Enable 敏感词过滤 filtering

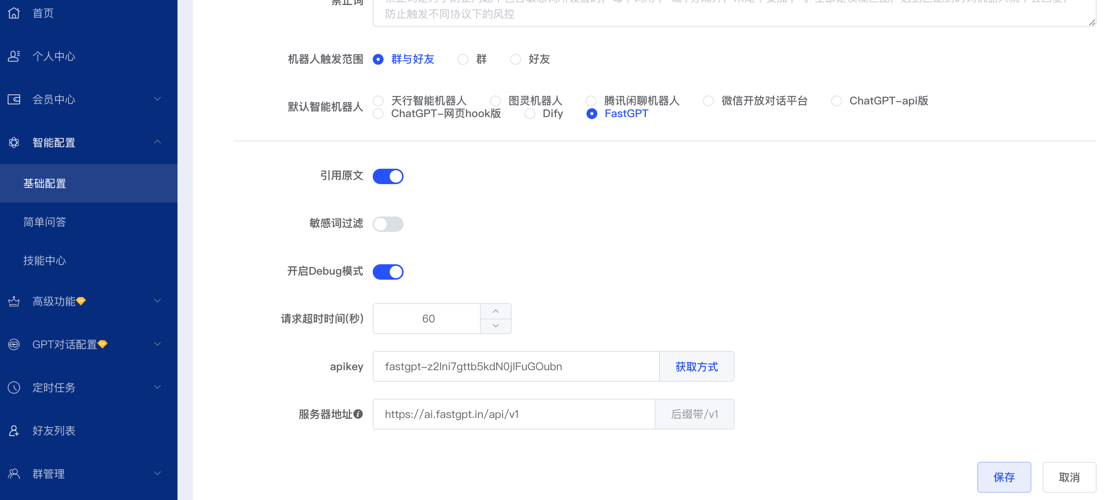coord(388,224)
